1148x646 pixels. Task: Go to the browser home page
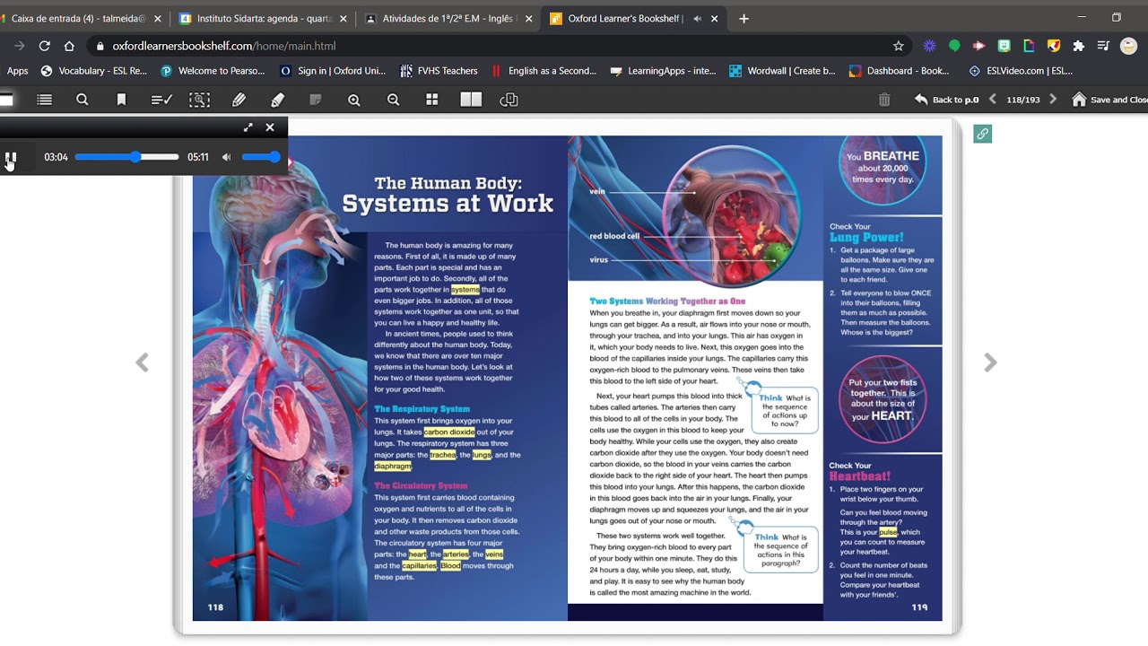(69, 46)
